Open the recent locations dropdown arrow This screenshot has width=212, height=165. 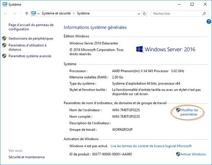pyautogui.click(x=21, y=14)
